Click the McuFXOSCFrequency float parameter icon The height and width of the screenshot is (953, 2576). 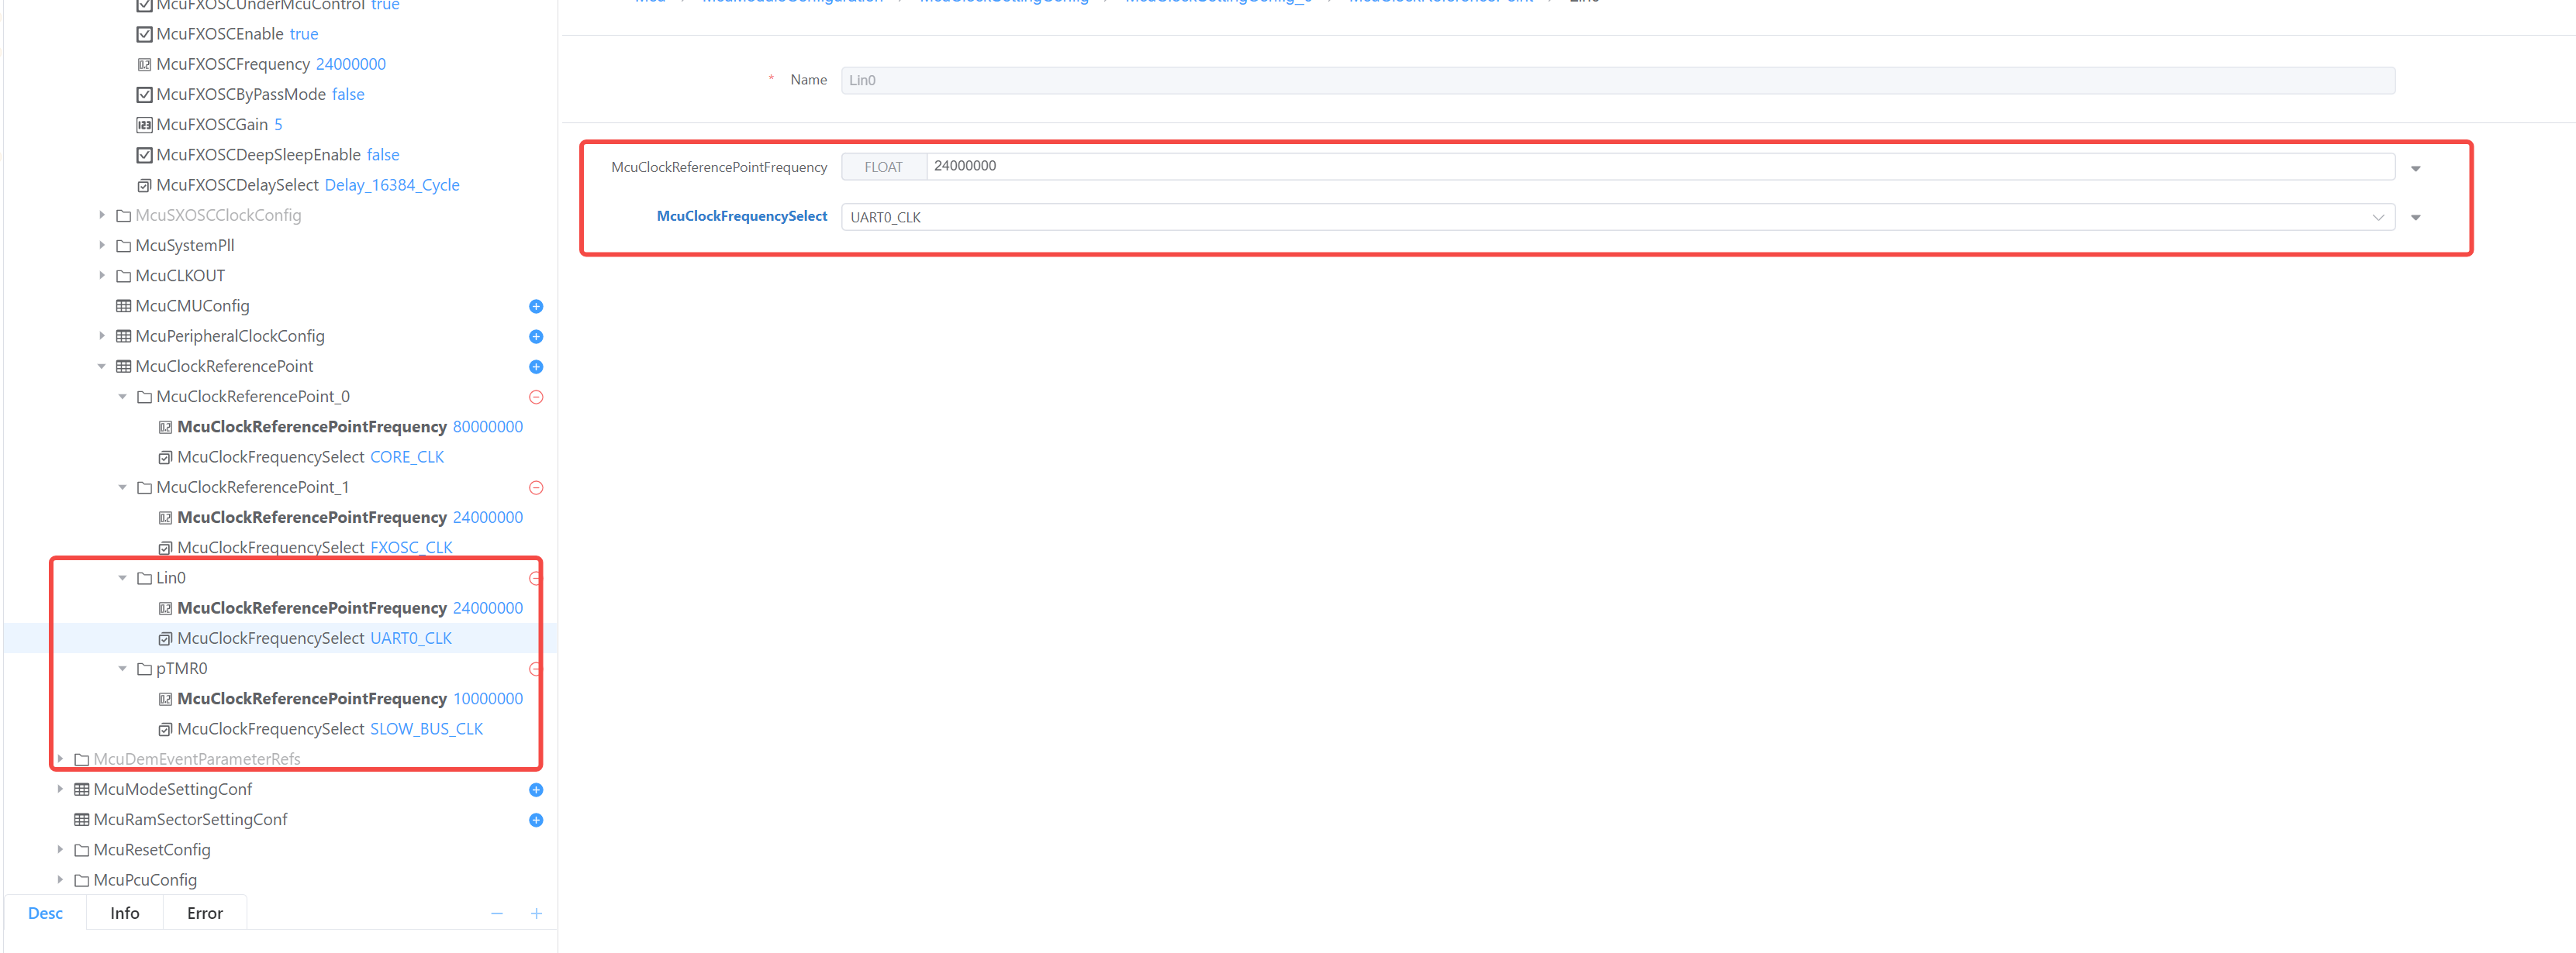click(x=144, y=64)
